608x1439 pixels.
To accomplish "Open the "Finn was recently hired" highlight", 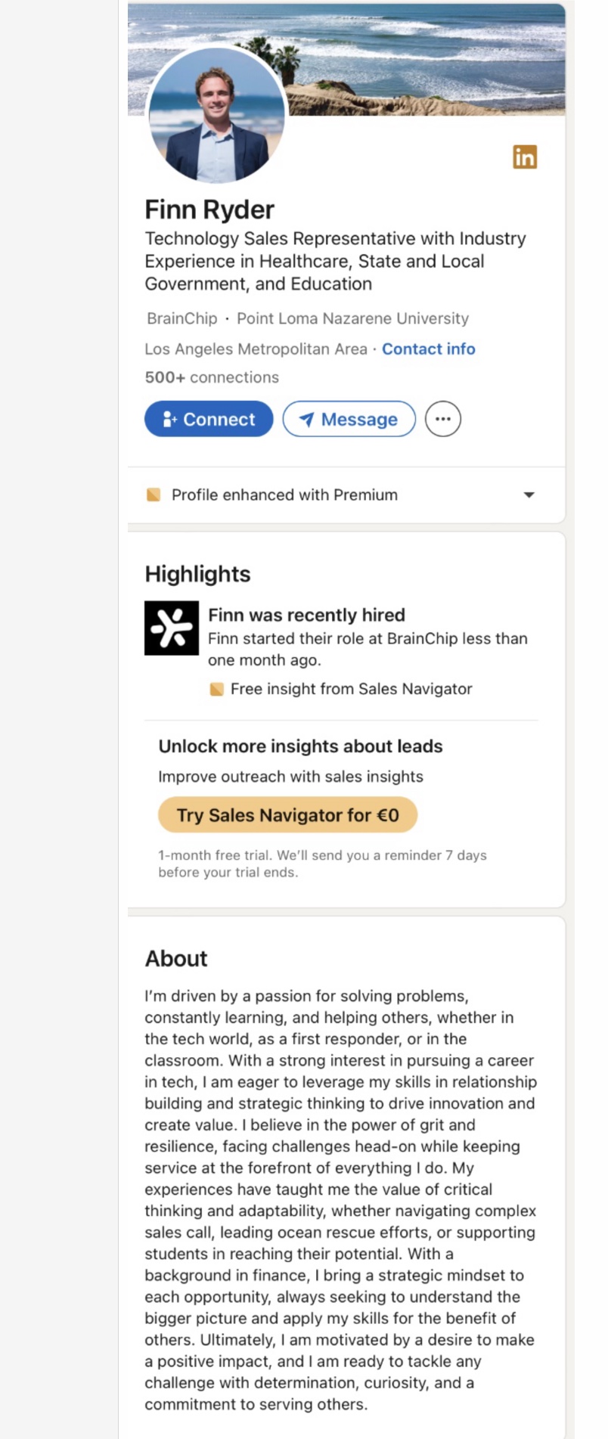I will 306,615.
